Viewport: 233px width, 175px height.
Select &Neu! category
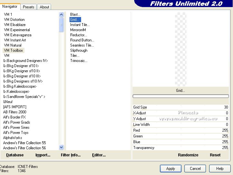pos(8,102)
